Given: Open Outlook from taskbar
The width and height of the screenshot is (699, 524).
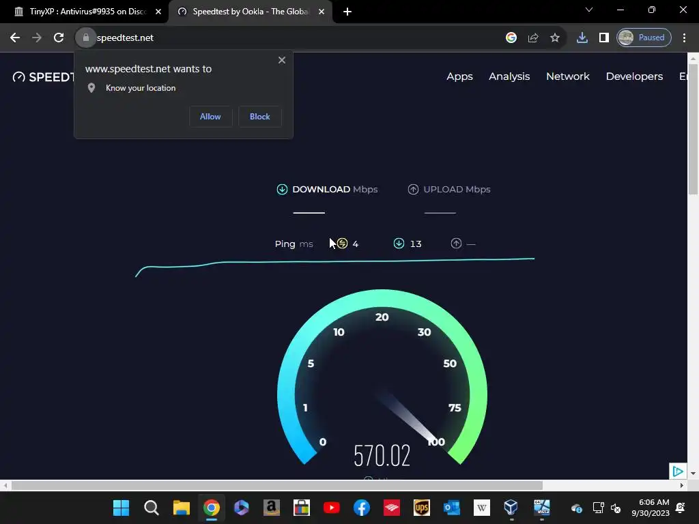Looking at the screenshot, I should [x=452, y=508].
